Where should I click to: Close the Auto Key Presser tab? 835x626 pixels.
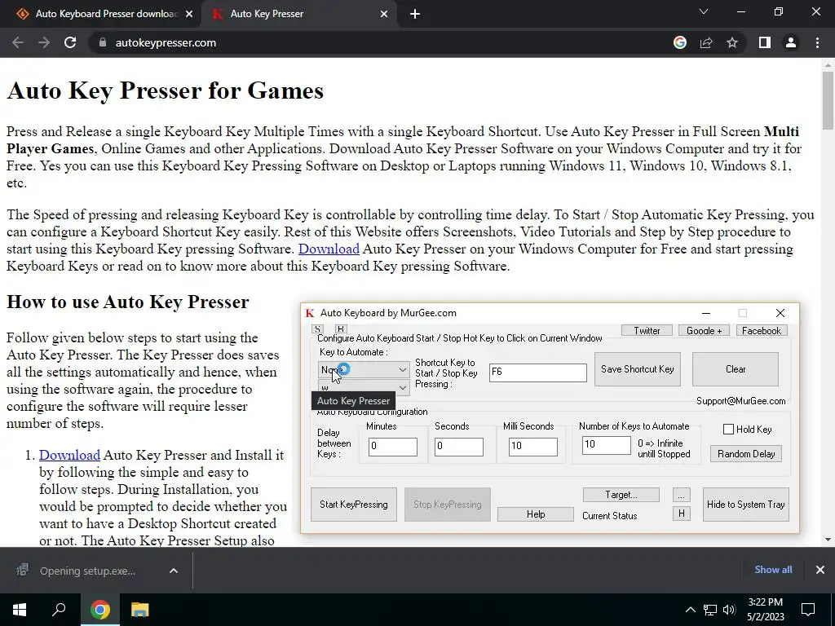point(384,15)
